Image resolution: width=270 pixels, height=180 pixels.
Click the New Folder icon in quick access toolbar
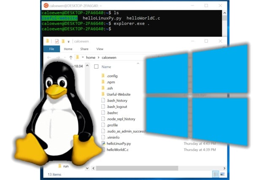(x=62, y=41)
